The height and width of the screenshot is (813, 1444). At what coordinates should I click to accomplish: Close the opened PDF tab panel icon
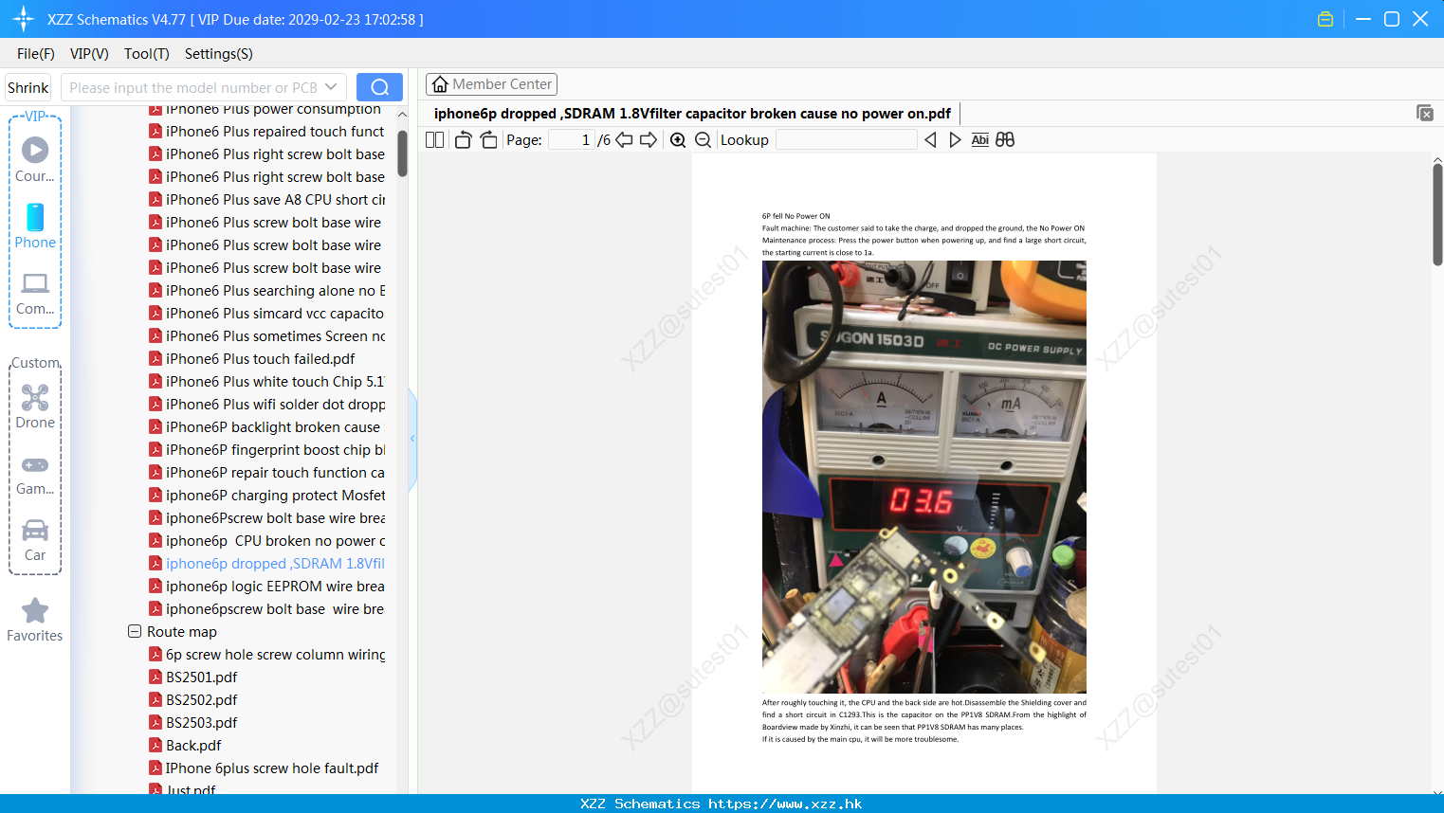(1424, 113)
